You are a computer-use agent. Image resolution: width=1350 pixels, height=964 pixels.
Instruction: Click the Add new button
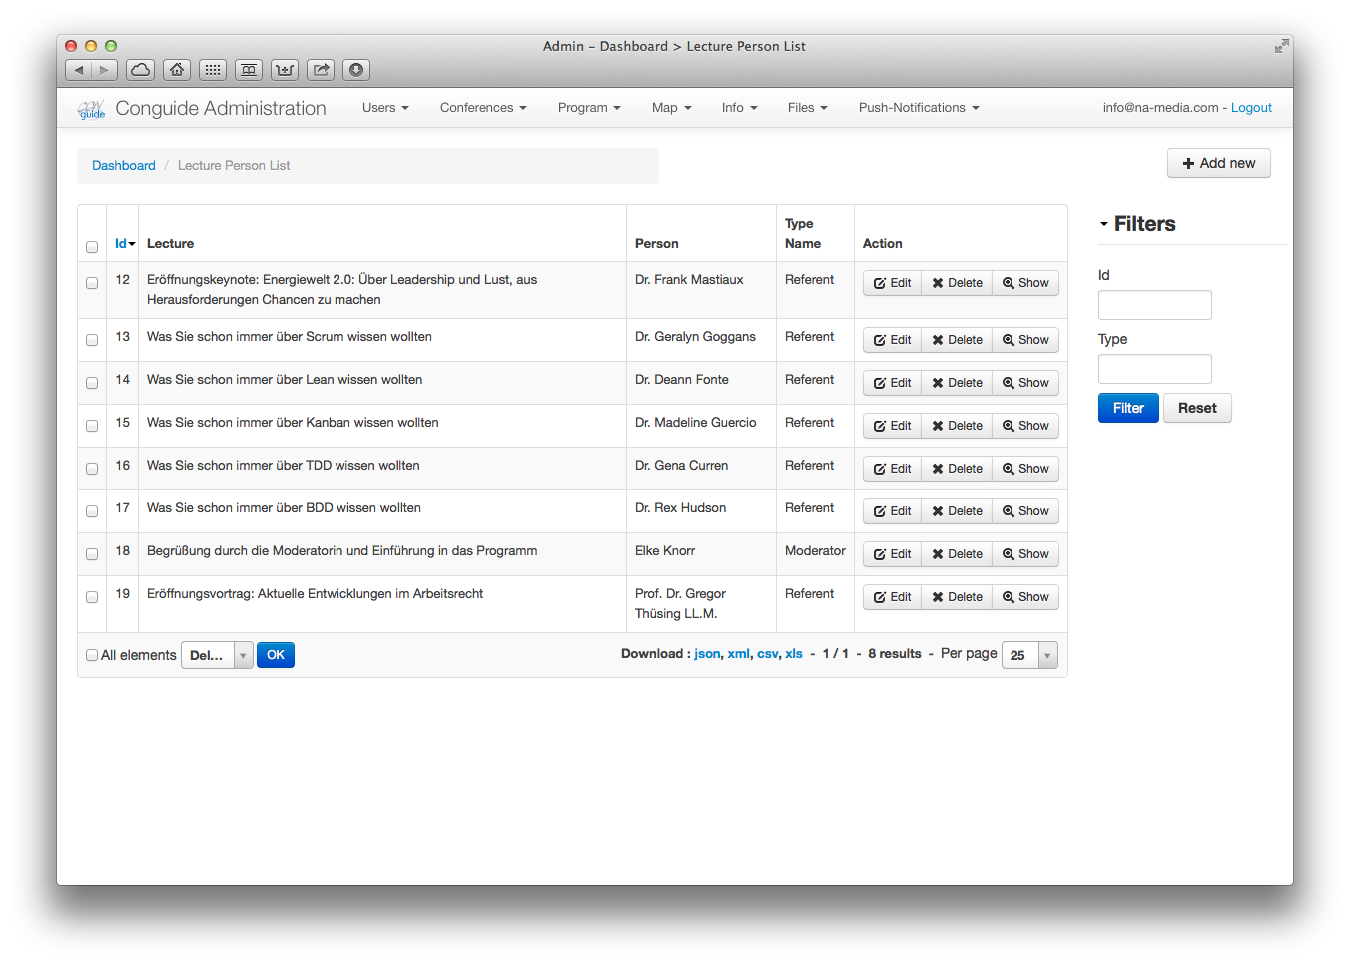coord(1218,163)
